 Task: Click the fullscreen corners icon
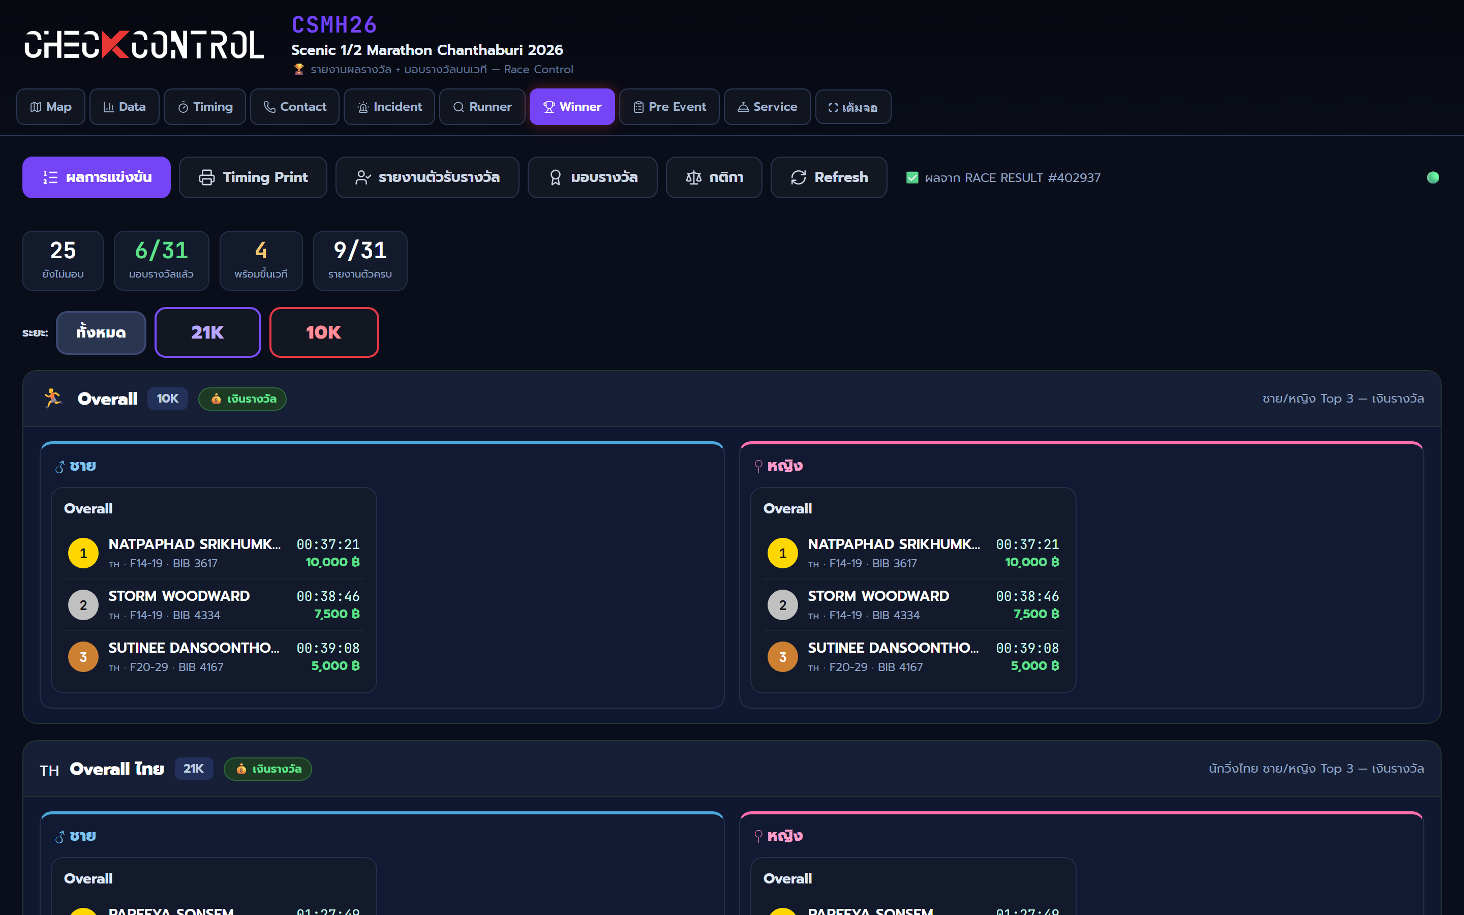(833, 107)
